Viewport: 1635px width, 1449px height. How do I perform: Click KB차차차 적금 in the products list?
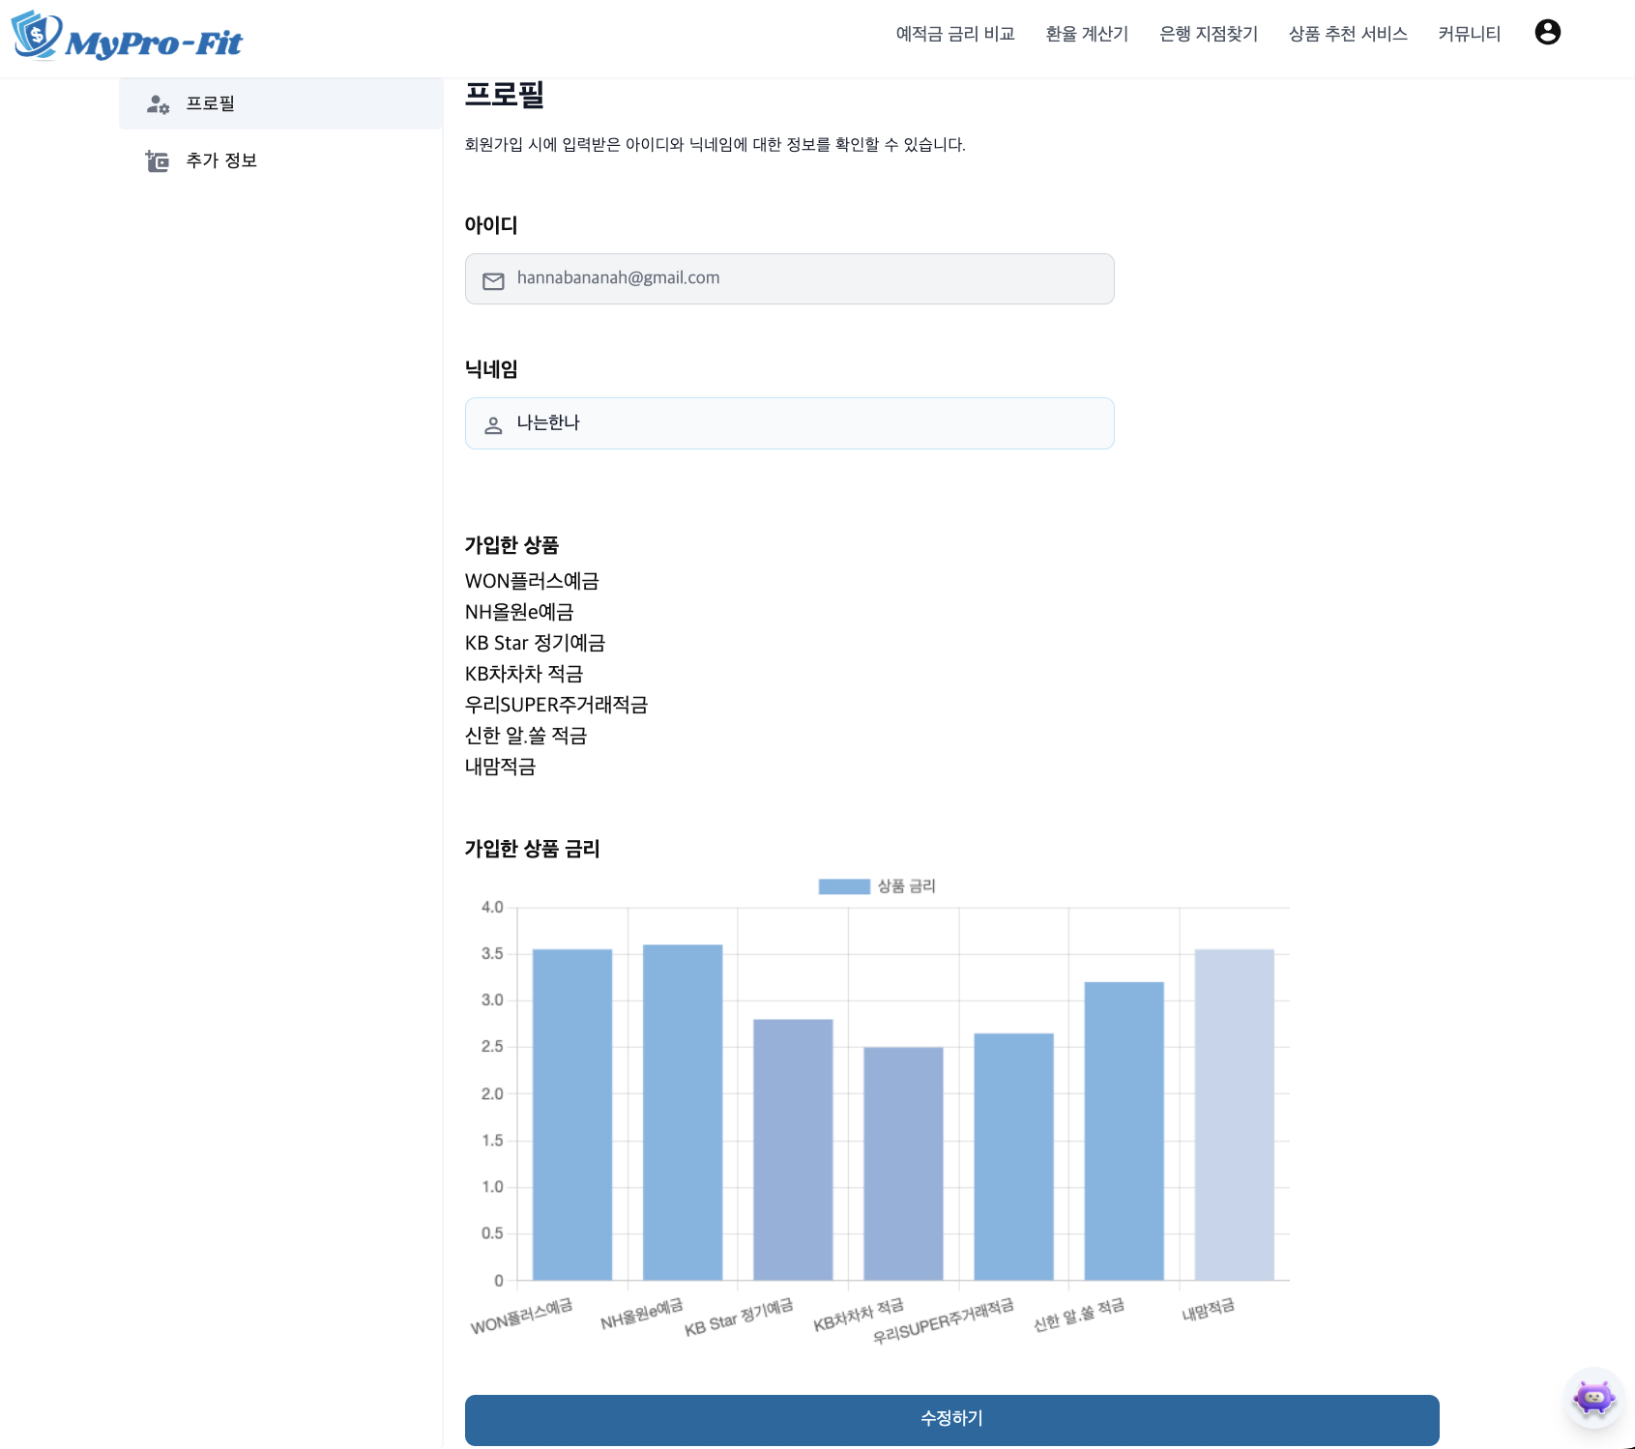[x=524, y=674]
